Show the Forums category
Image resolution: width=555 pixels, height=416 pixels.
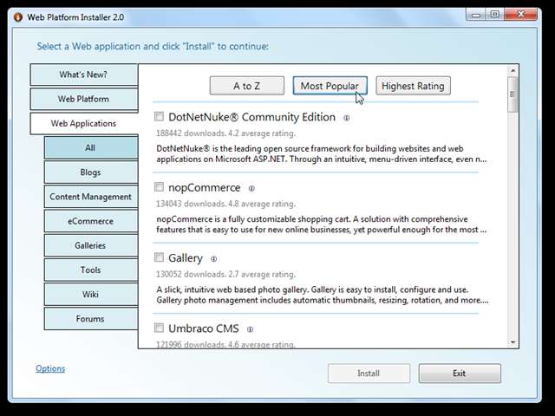(90, 319)
